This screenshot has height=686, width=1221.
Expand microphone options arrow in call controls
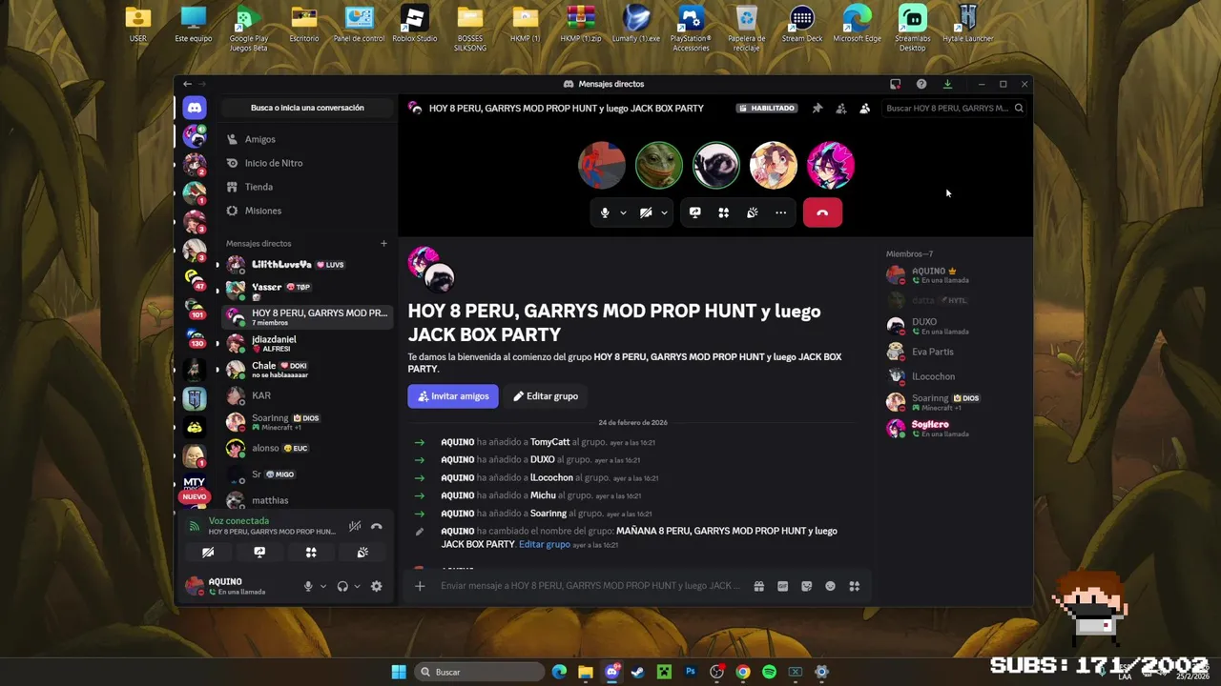tap(623, 212)
